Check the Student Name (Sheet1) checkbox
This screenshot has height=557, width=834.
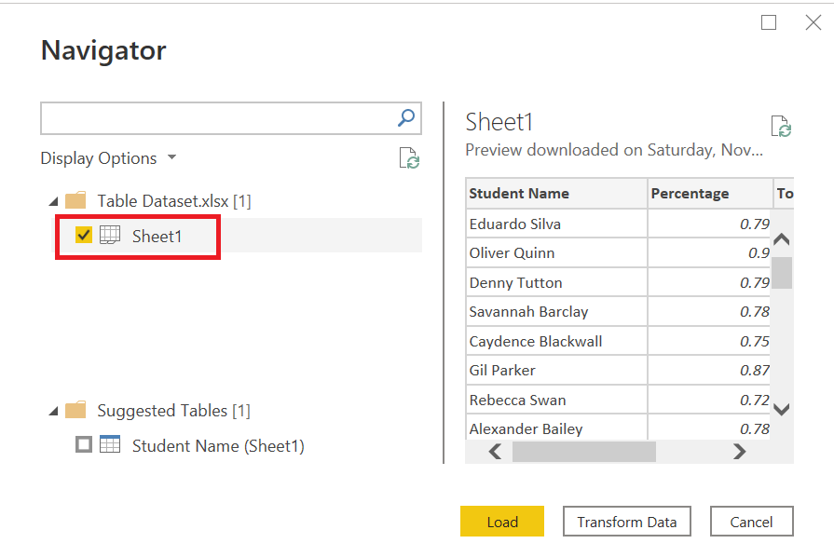pyautogui.click(x=84, y=445)
